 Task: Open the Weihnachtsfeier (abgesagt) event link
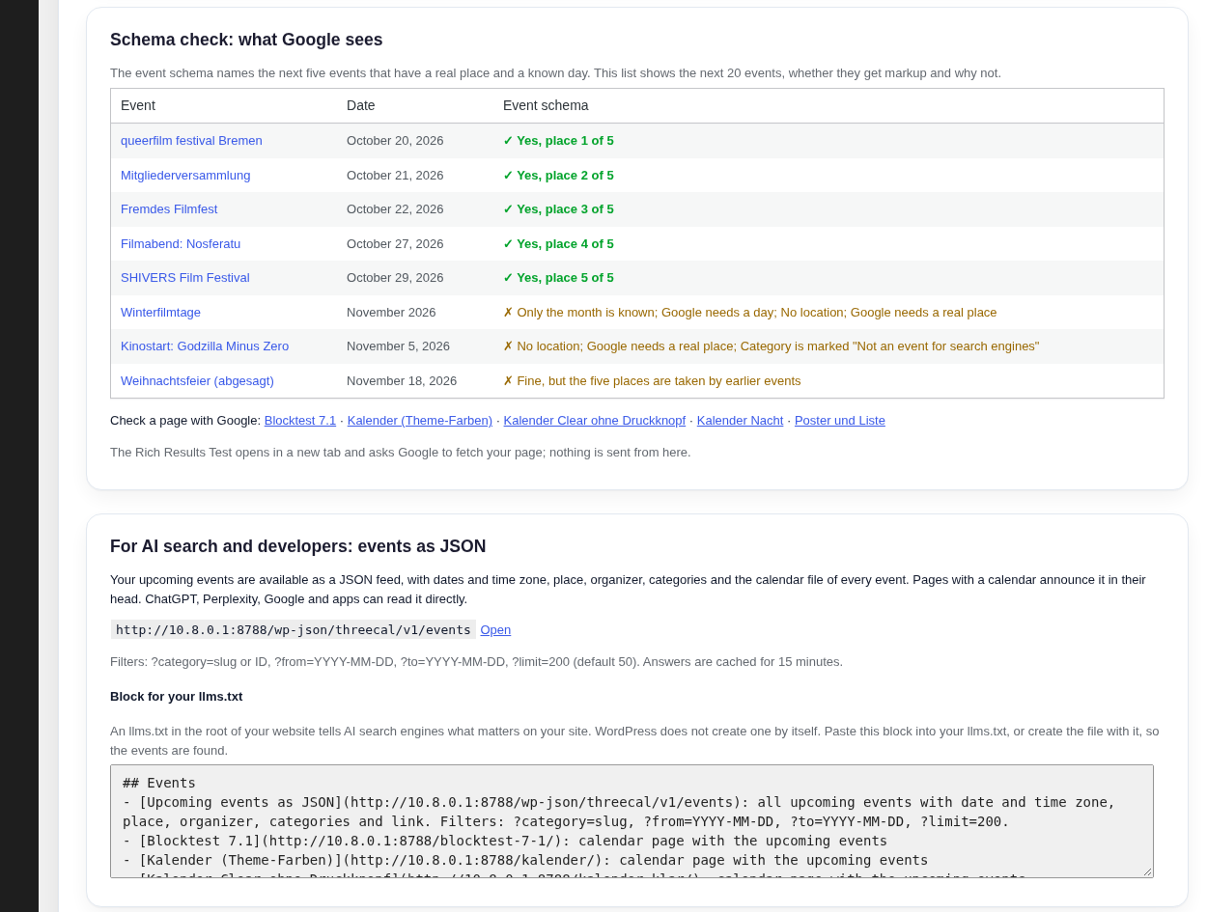coord(197,381)
